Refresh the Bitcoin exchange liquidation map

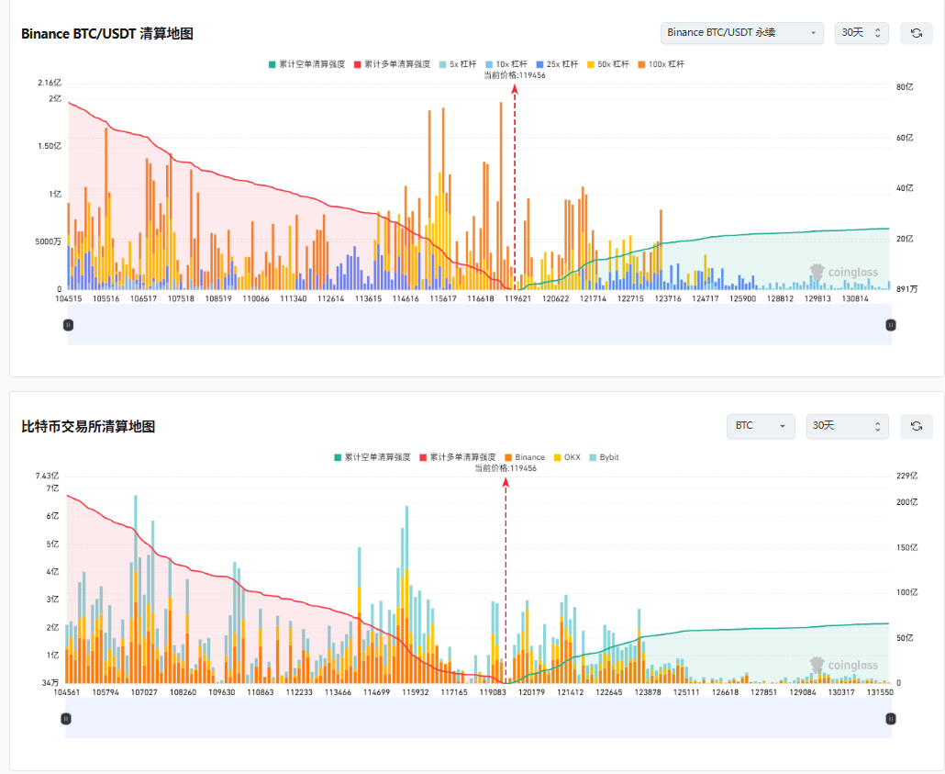point(916,426)
